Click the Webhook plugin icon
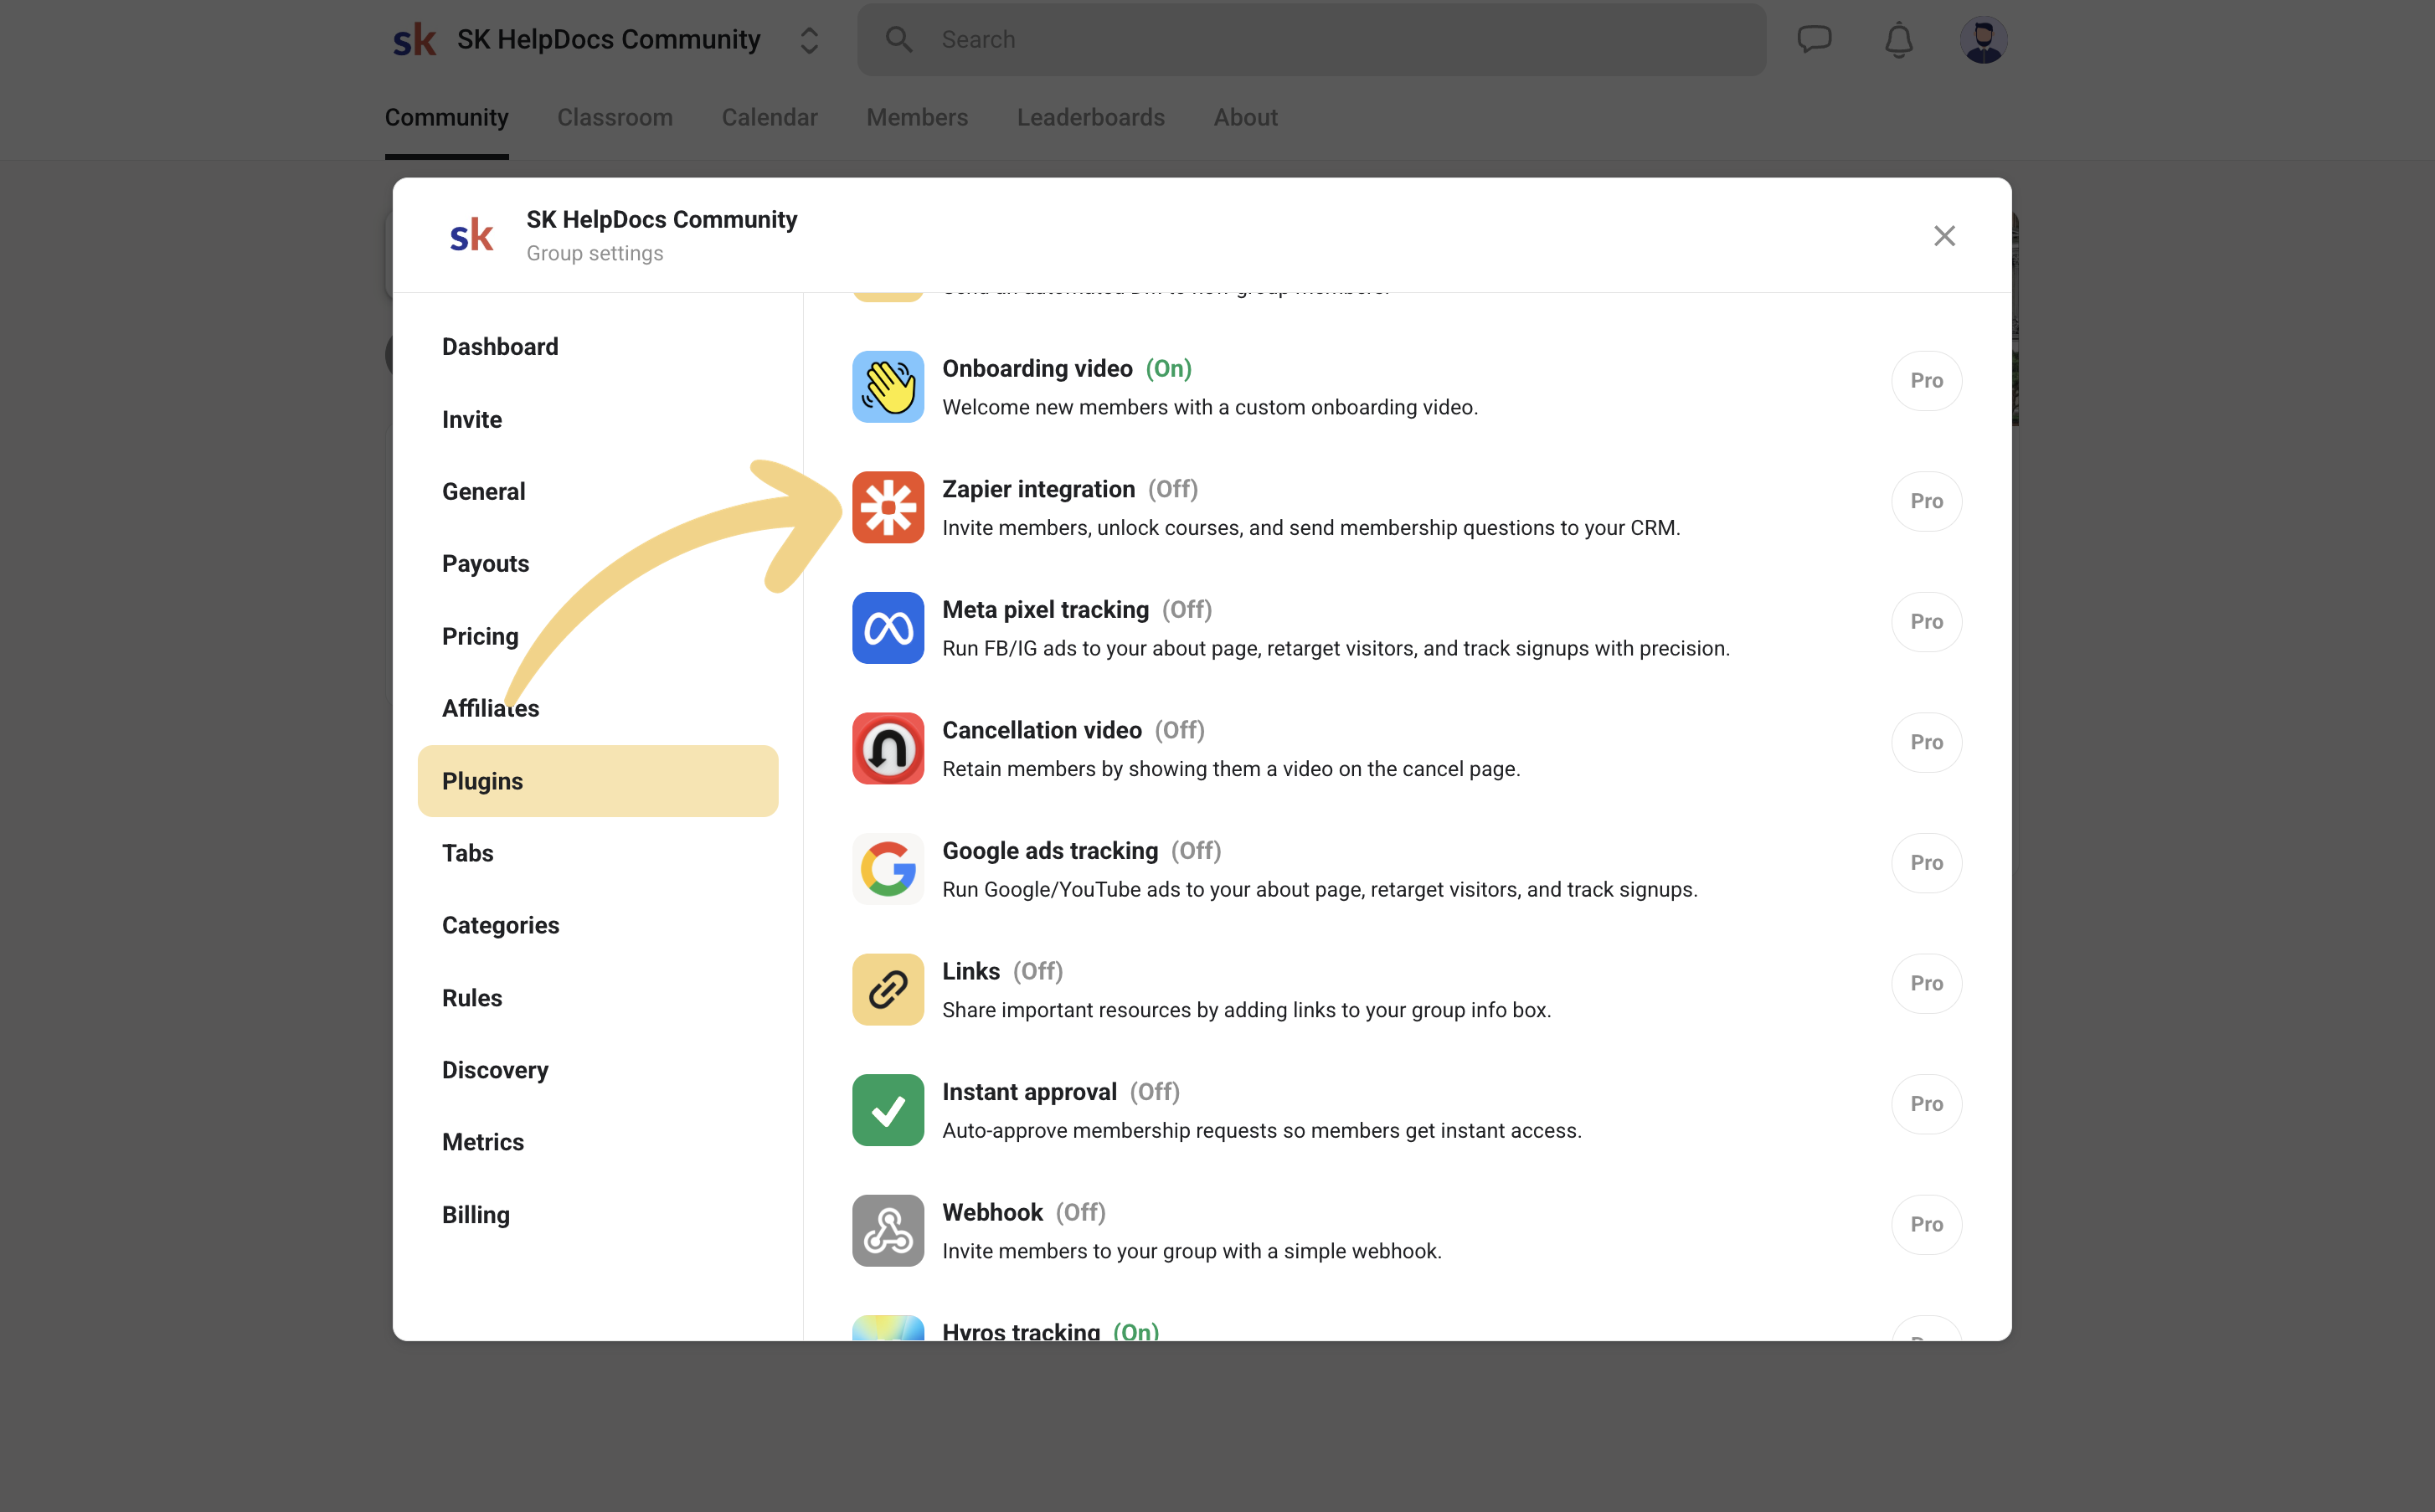 click(x=887, y=1230)
